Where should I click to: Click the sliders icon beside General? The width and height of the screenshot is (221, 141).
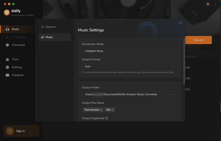pos(42,27)
